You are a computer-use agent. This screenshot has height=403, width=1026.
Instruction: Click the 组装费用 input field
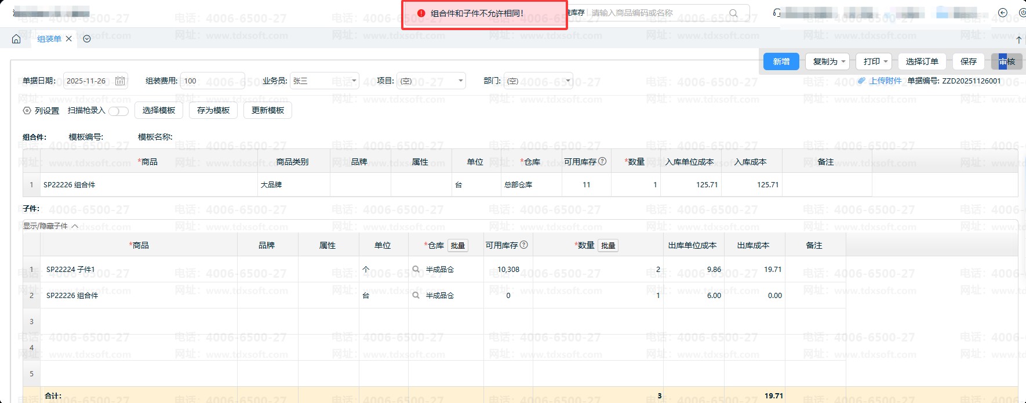pyautogui.click(x=212, y=81)
